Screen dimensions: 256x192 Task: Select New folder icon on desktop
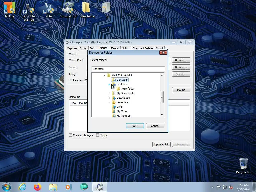88,10
